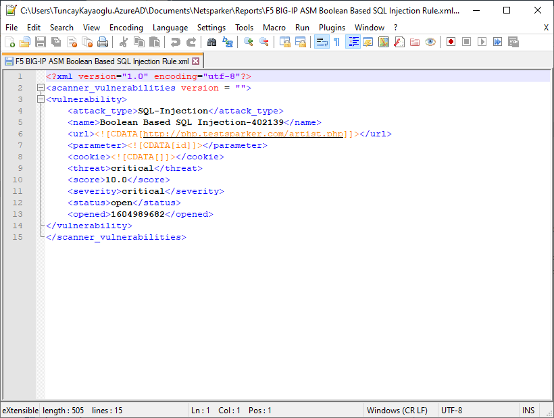Toggle the Indent Guide toolbar button
The image size is (554, 418).
(353, 42)
